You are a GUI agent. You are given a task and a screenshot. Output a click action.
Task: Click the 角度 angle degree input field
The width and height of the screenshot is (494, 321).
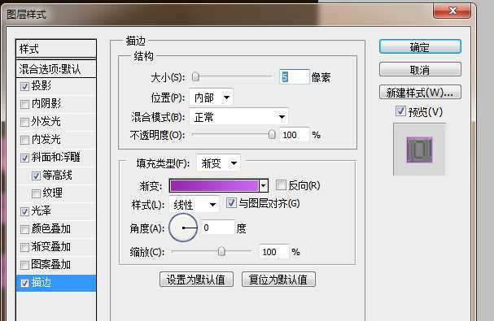pos(218,228)
